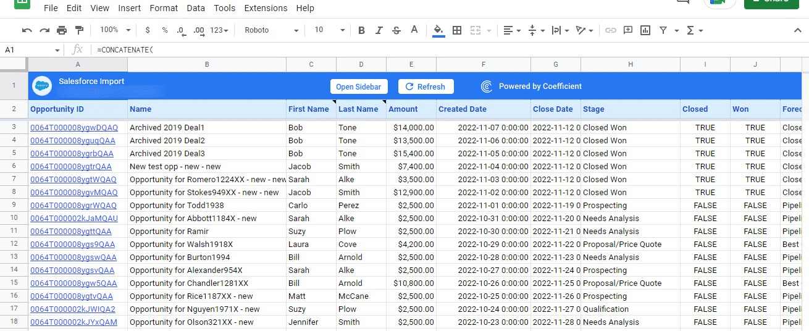Open the Format menu
The width and height of the screenshot is (809, 331).
point(164,8)
